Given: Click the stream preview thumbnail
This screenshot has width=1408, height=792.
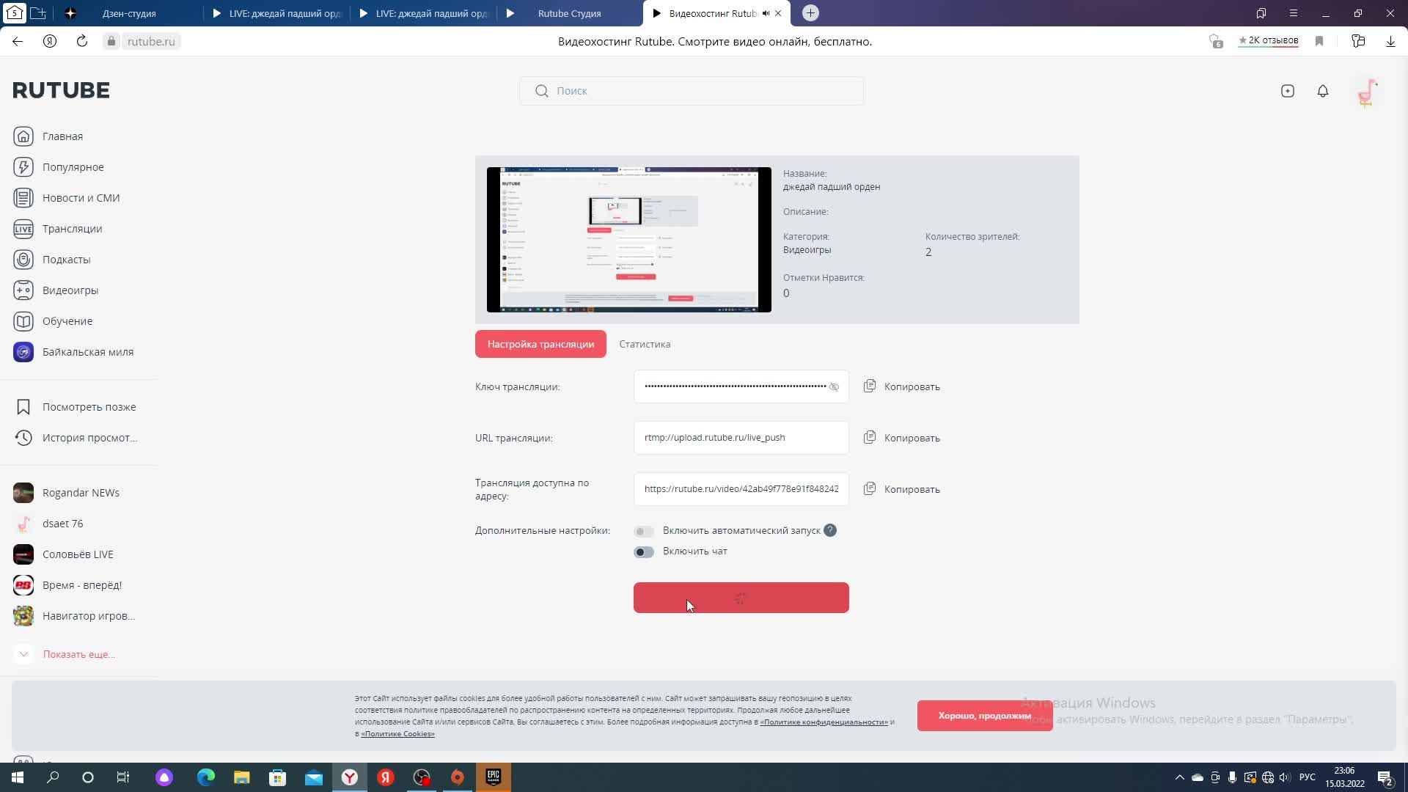Looking at the screenshot, I should (x=628, y=240).
